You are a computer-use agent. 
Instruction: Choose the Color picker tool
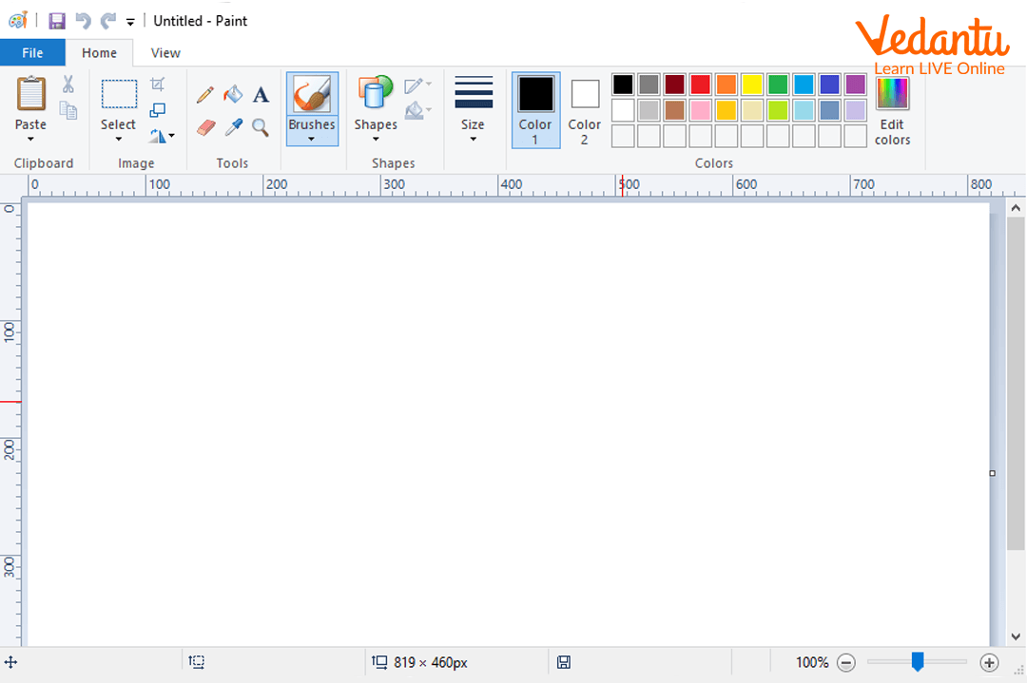234,127
